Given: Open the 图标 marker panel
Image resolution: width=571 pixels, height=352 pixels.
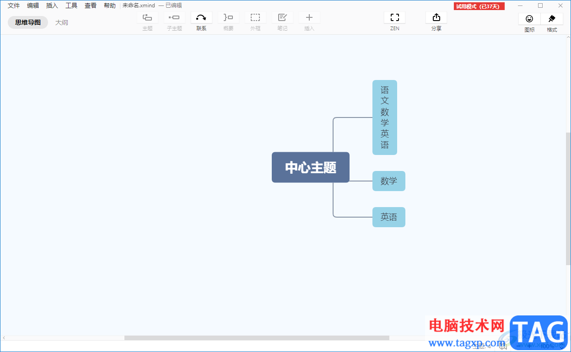Looking at the screenshot, I should pyautogui.click(x=529, y=19).
